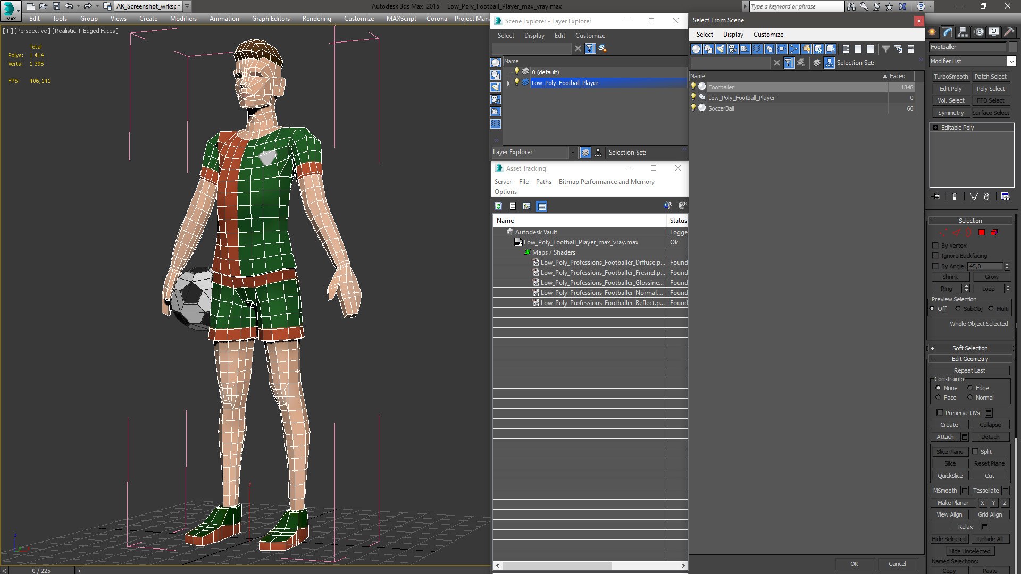Open the Hierarchy command panel tab

963,32
